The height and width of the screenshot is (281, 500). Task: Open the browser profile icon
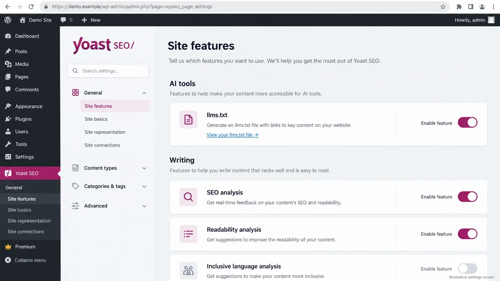pos(482,7)
